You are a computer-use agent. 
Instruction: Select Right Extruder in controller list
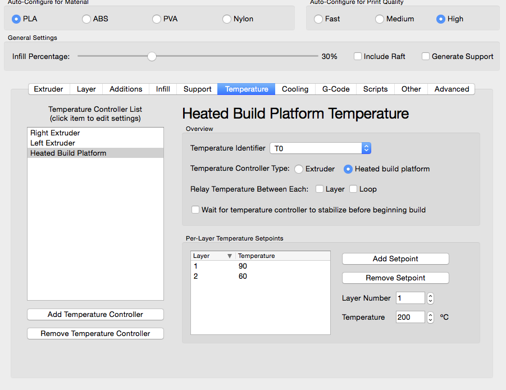coord(55,133)
